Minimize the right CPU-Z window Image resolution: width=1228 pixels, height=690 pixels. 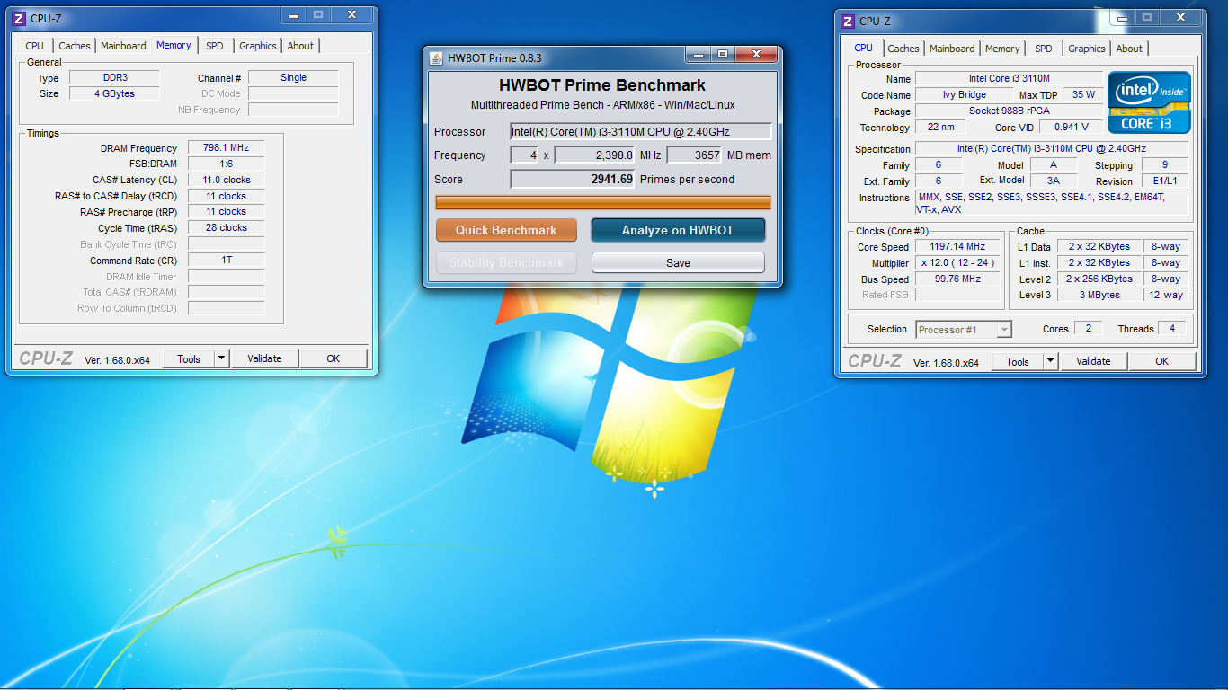point(1124,17)
